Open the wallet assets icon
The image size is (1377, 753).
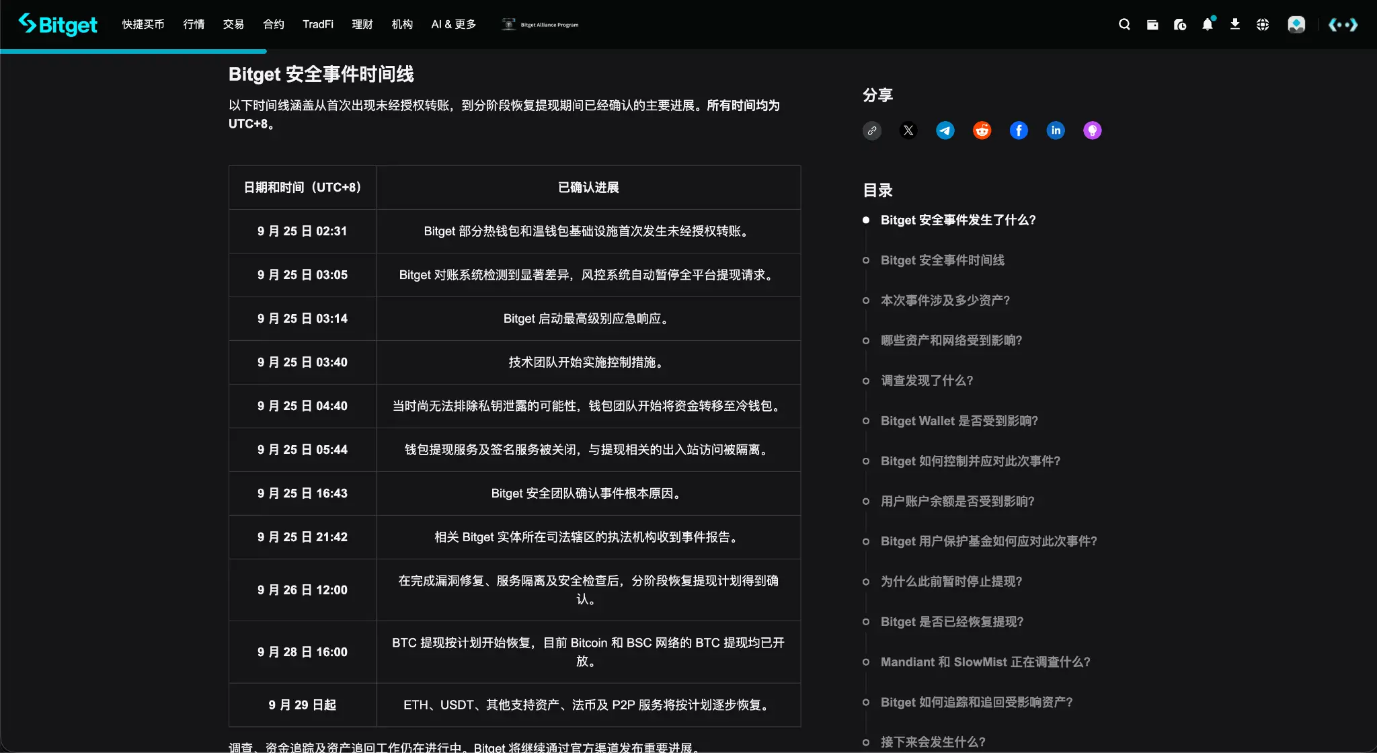(x=1152, y=24)
